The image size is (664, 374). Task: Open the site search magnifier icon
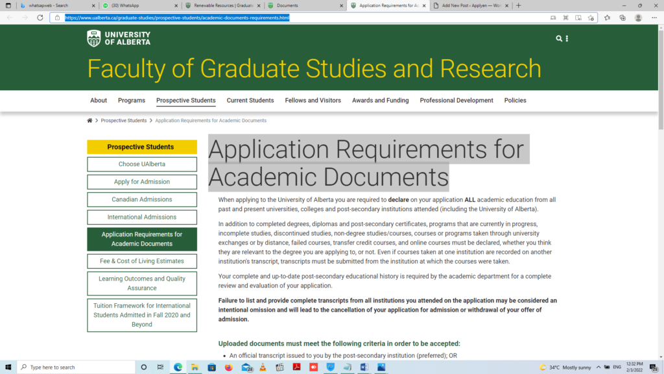559,38
